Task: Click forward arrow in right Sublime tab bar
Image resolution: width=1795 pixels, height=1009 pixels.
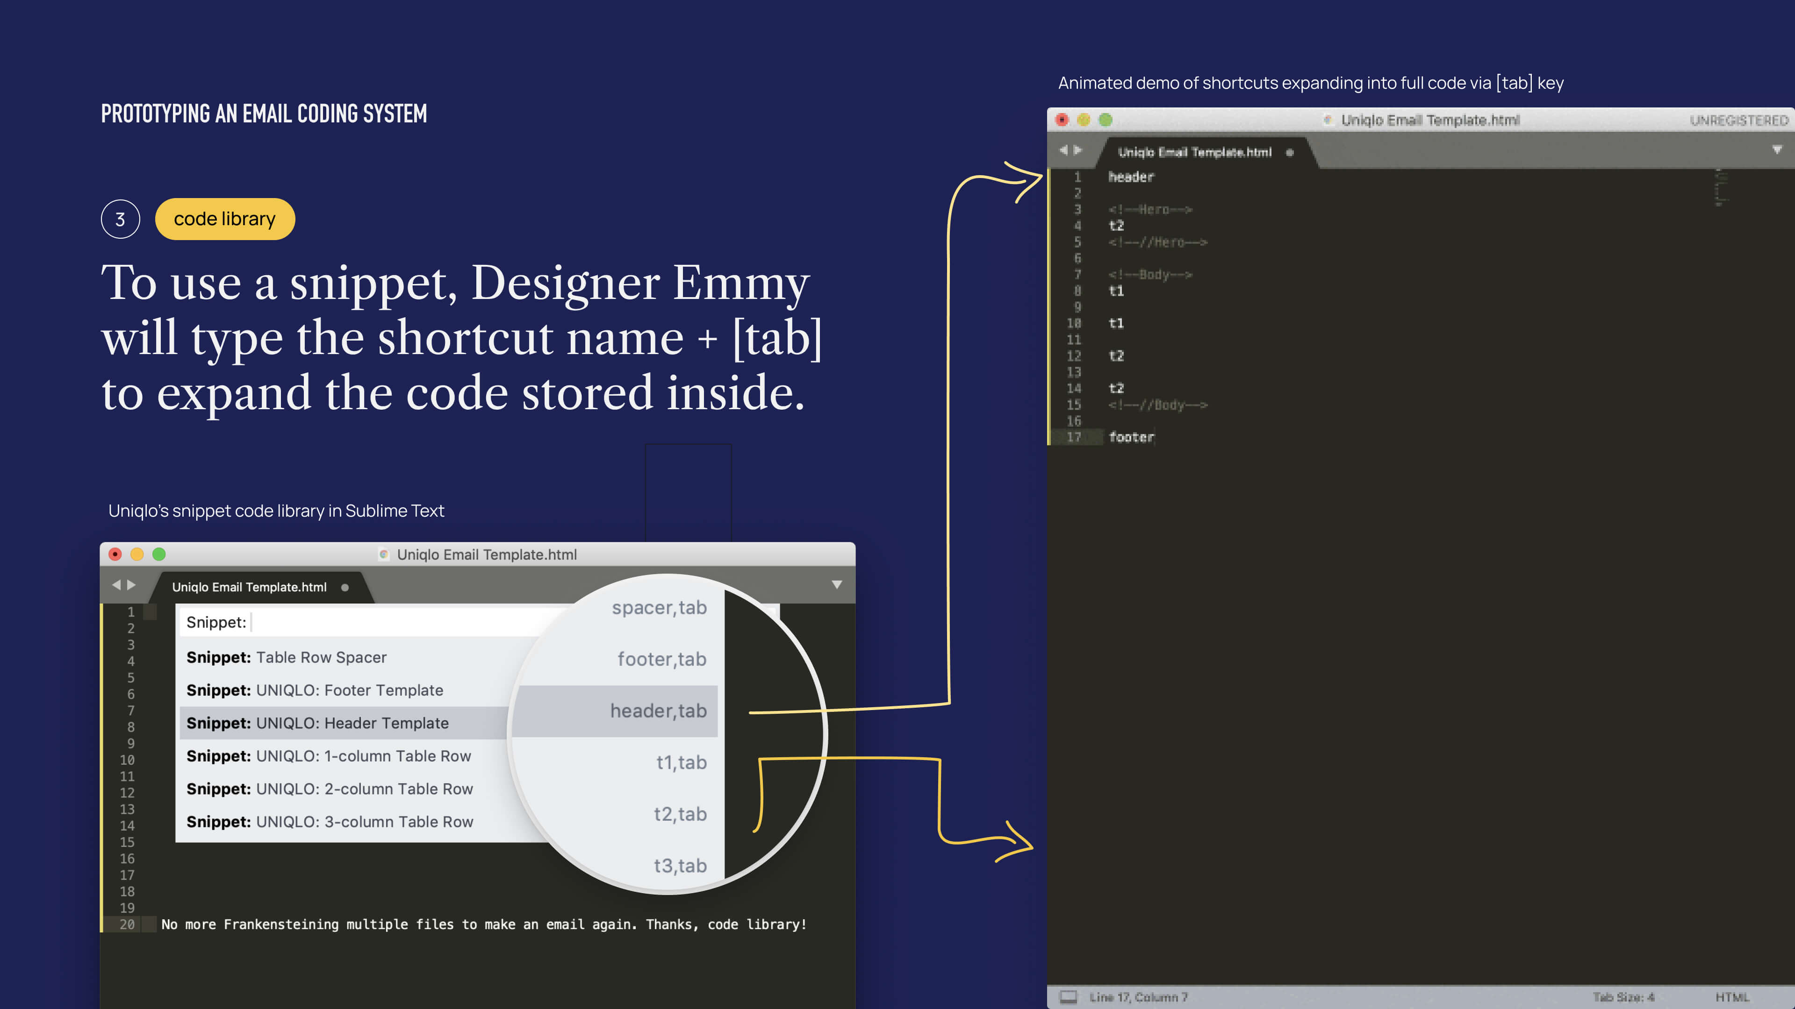Action: (x=1078, y=149)
